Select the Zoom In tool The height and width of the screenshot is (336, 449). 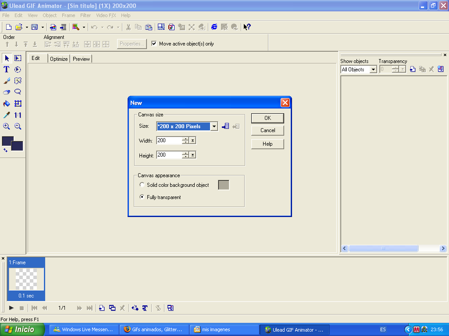coord(7,126)
